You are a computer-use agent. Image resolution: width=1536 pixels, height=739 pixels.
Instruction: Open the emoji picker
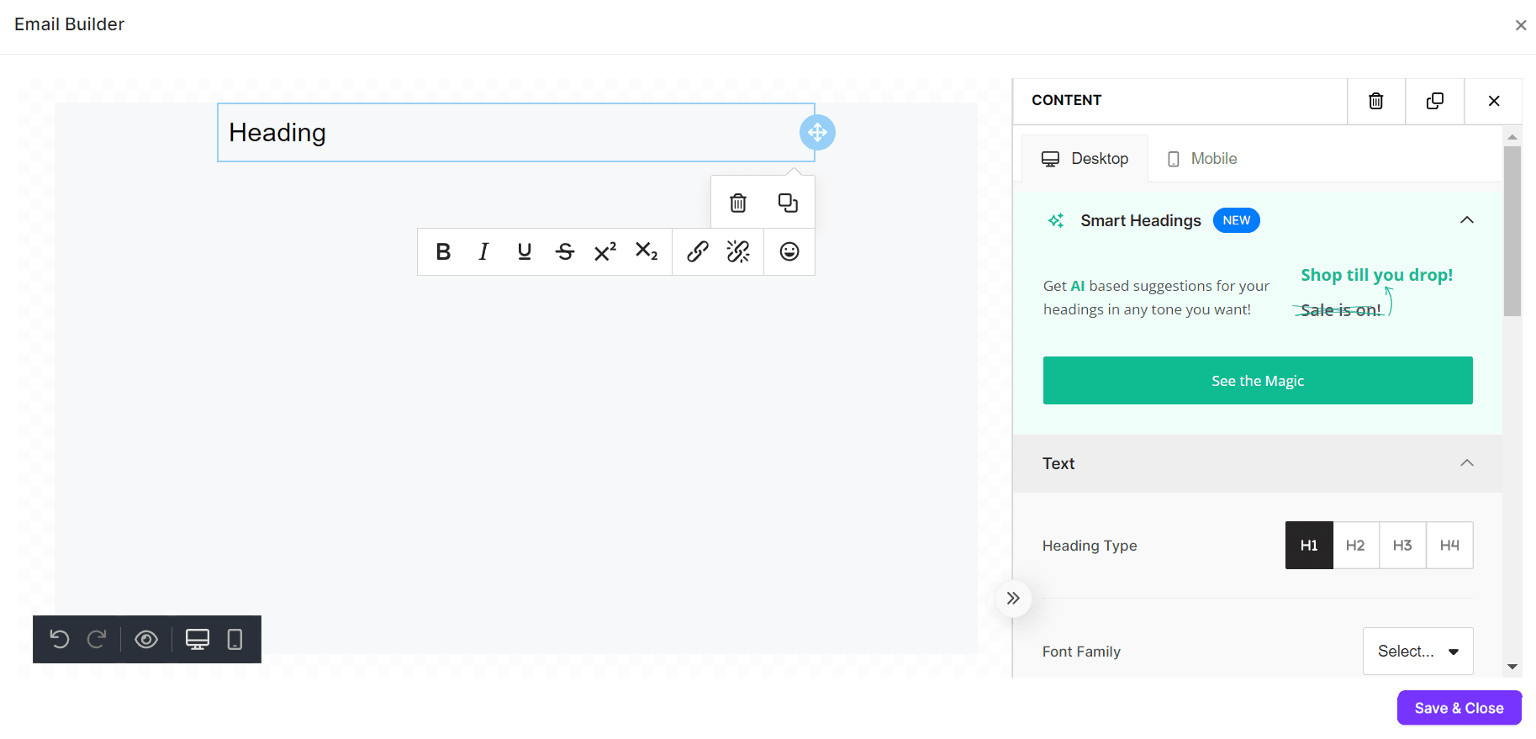coord(789,251)
